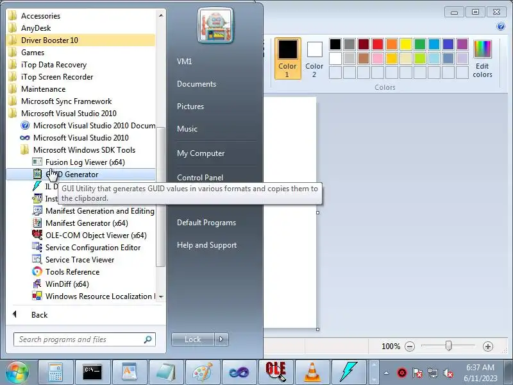Launch Microsoft Visual Studio 2010 program
This screenshot has width=513, height=385.
74,137
